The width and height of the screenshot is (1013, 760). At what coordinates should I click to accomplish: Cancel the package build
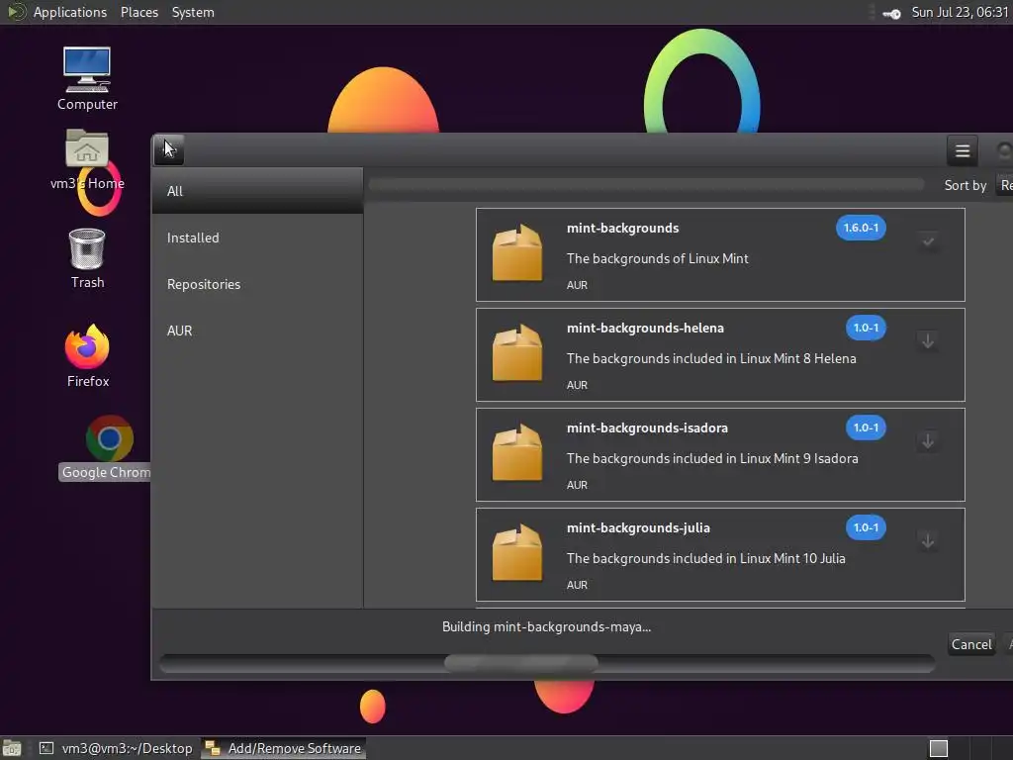point(971,644)
